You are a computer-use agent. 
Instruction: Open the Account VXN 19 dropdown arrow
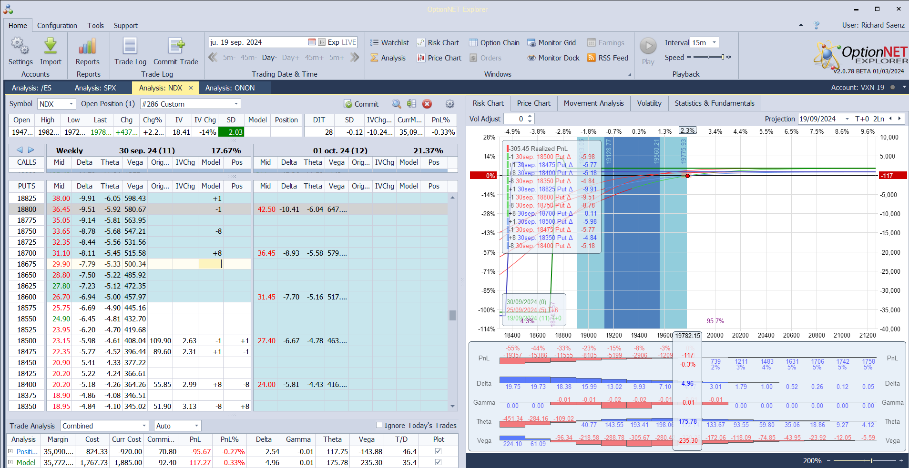coord(904,87)
